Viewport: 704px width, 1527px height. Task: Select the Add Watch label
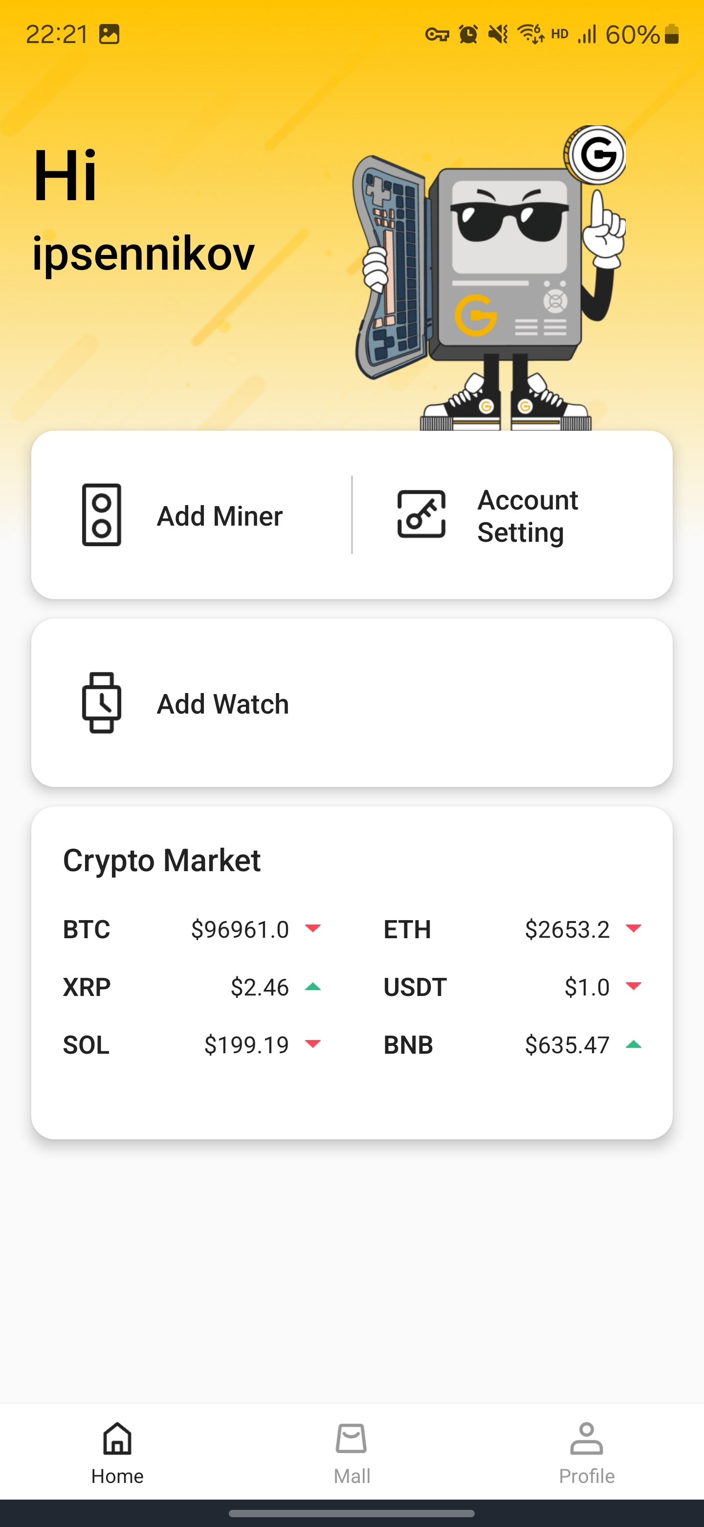[222, 704]
